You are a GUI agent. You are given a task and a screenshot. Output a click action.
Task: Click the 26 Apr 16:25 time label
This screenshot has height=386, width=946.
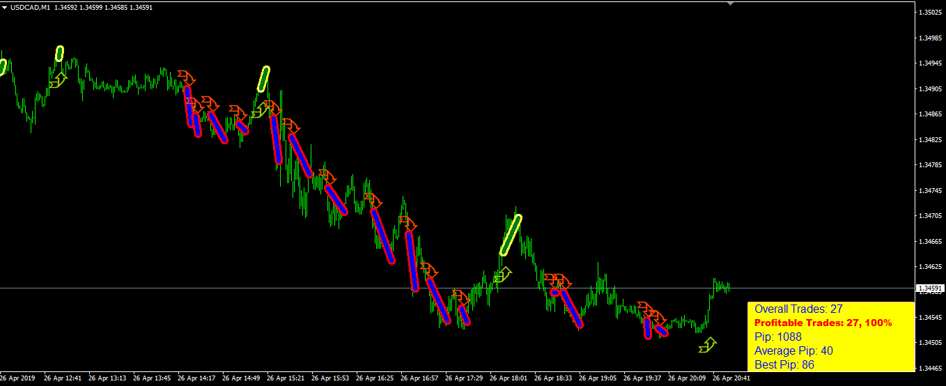(x=375, y=379)
